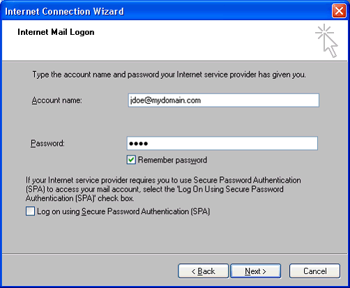Click the account name and password instruction
350x288 pixels.
169,75
